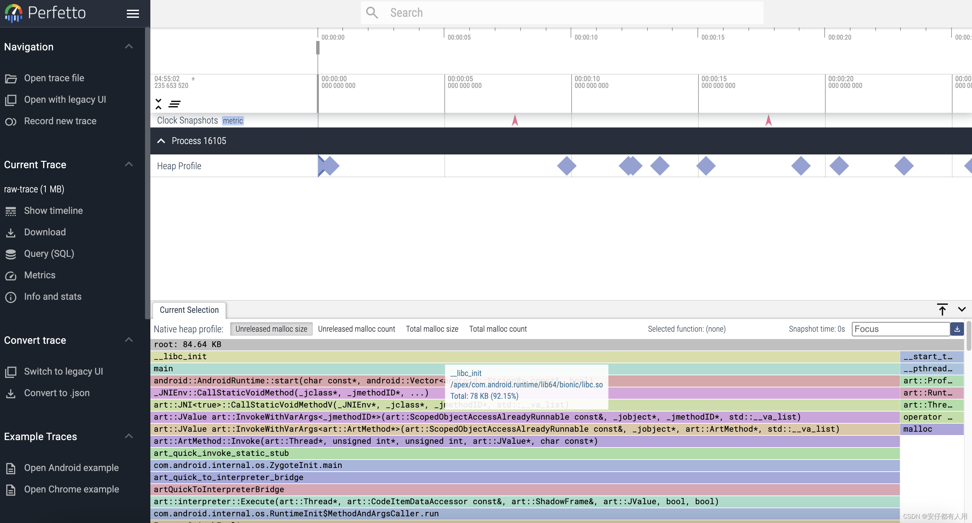
Task: Select heap profile diamond just before 00:00:10
Action: click(566, 165)
